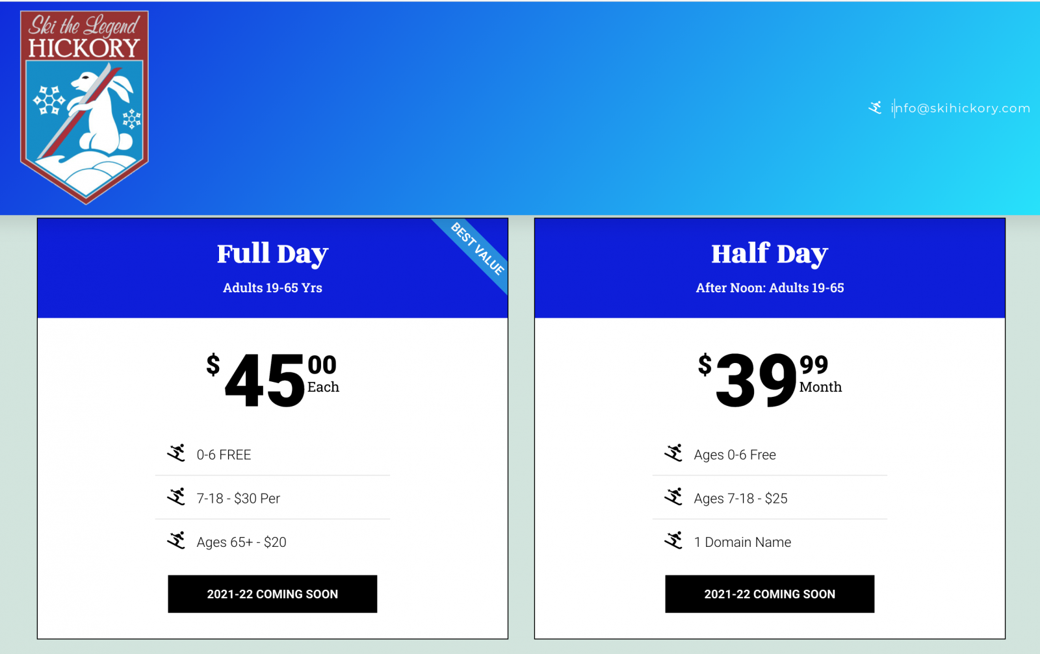Click the Ski Hickory rabbit logo
The height and width of the screenshot is (654, 1040).
pyautogui.click(x=84, y=107)
